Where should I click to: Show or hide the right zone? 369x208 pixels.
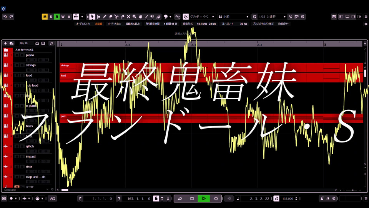pos(353,17)
